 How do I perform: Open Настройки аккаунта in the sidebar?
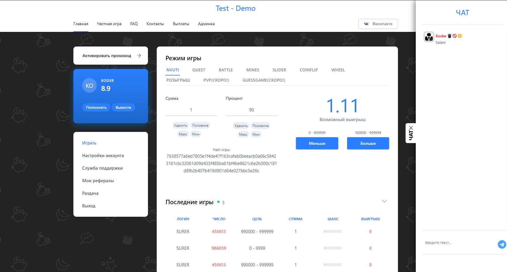(103, 156)
